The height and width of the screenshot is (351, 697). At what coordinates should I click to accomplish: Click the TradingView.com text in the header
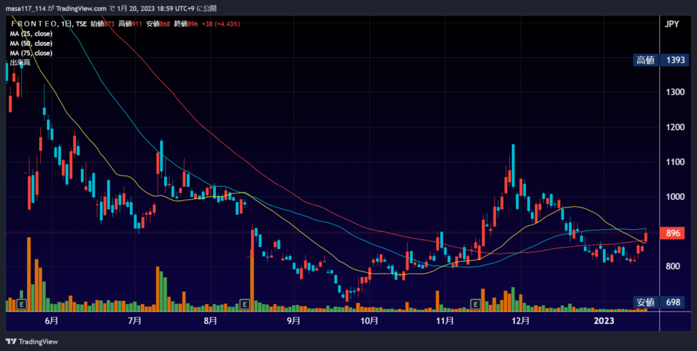pos(81,8)
